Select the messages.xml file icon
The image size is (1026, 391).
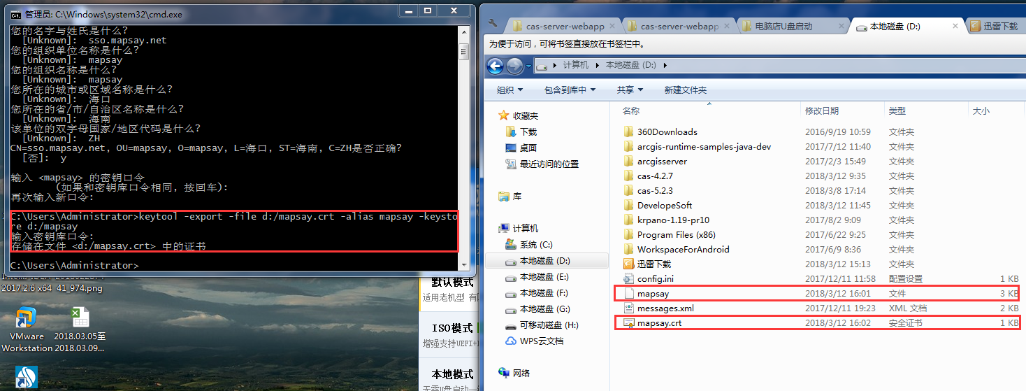tap(628, 308)
